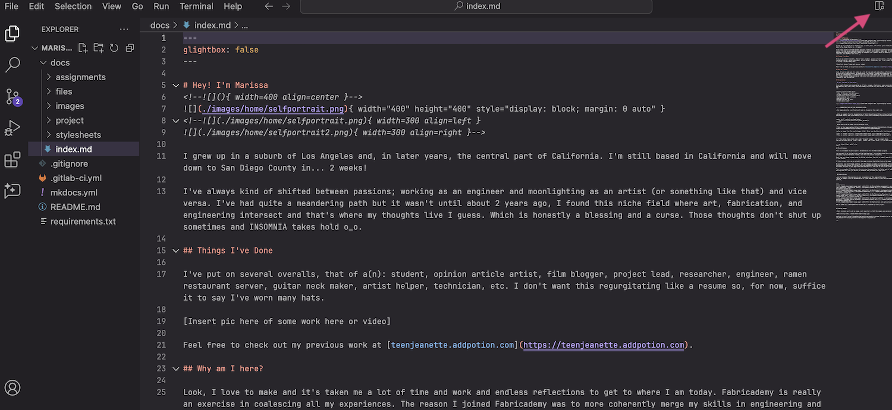Open the Terminal menu
The width and height of the screenshot is (892, 410).
[196, 7]
